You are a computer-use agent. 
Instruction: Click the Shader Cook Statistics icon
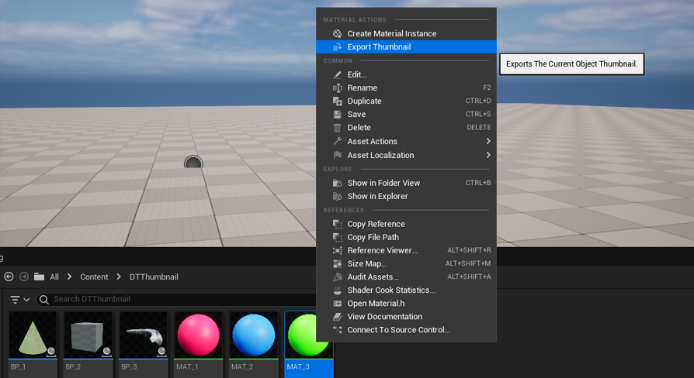[x=337, y=290]
